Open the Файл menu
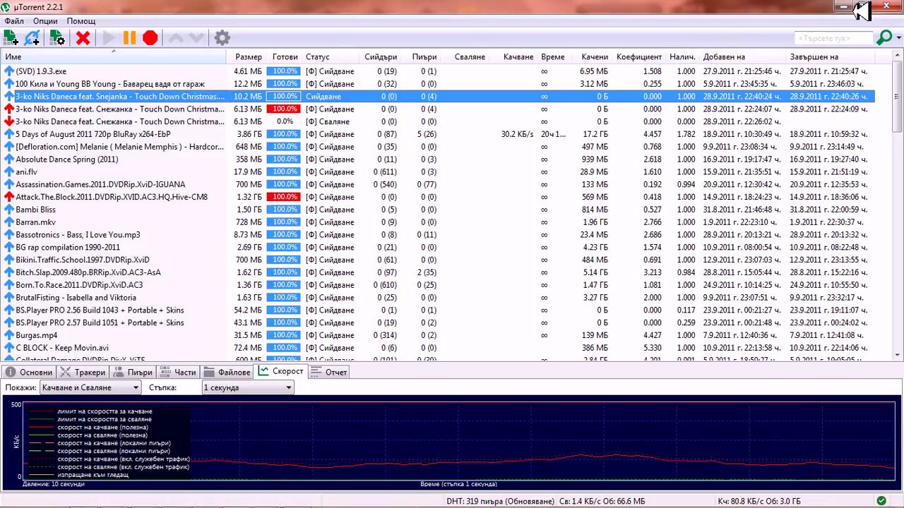Image resolution: width=904 pixels, height=508 pixels. coord(14,21)
